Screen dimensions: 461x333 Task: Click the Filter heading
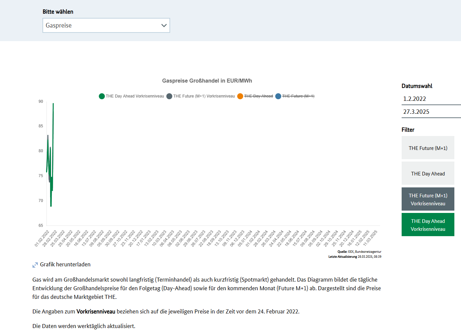click(408, 130)
